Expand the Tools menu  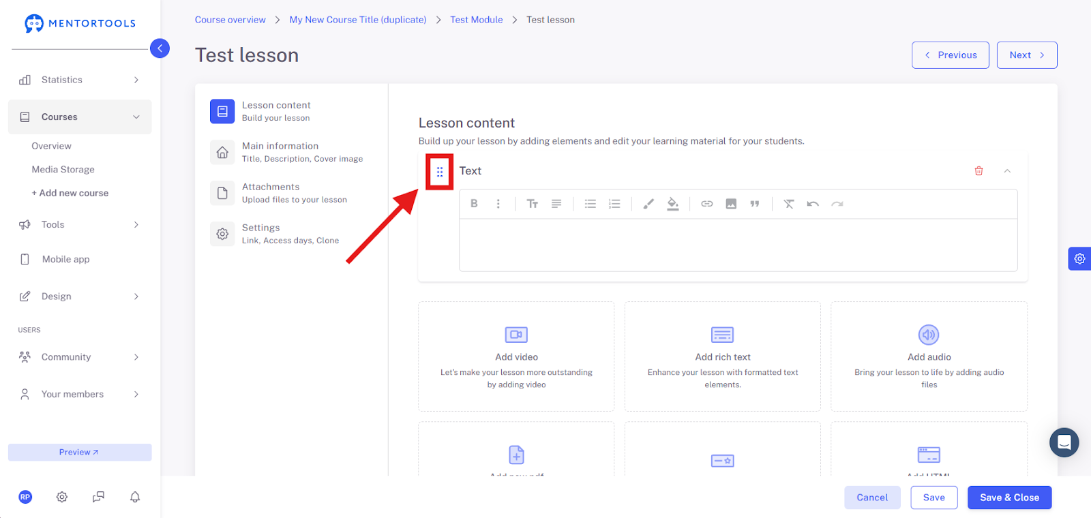pos(80,225)
